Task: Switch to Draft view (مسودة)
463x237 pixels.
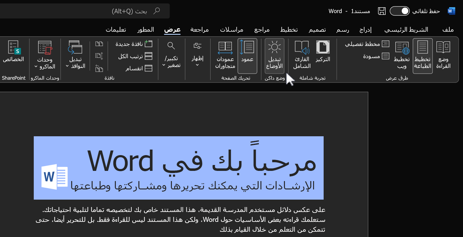Action: coord(376,56)
